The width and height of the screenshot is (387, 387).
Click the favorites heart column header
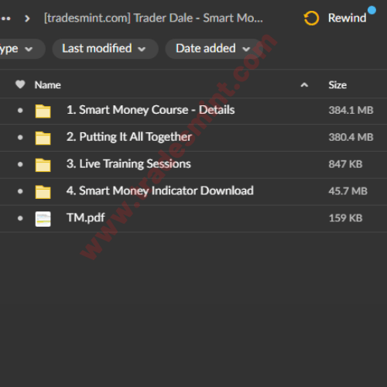[20, 84]
